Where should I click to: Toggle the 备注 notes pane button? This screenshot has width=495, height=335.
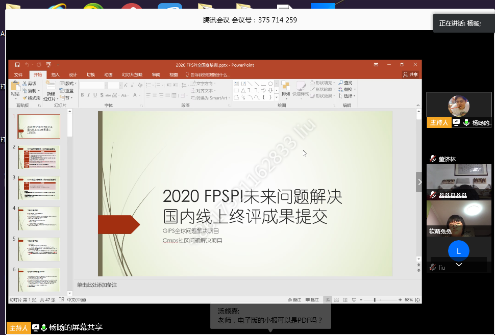point(294,300)
